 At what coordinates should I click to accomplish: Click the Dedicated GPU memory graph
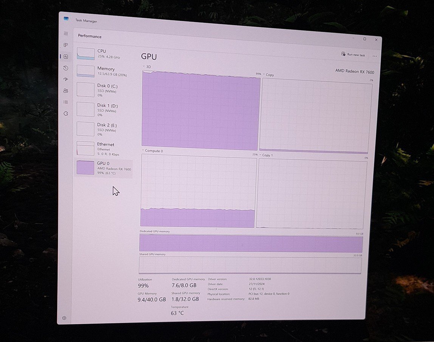(x=251, y=243)
